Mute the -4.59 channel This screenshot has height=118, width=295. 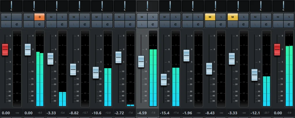pos(142,17)
